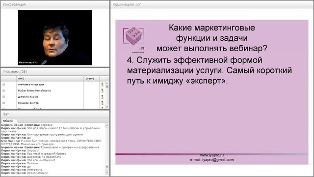Image resolution: width=314 pixels, height=177 pixels.
Task: Click grid icon left of Рыбак Елена Михайловна
Action: click(x=3, y=90)
